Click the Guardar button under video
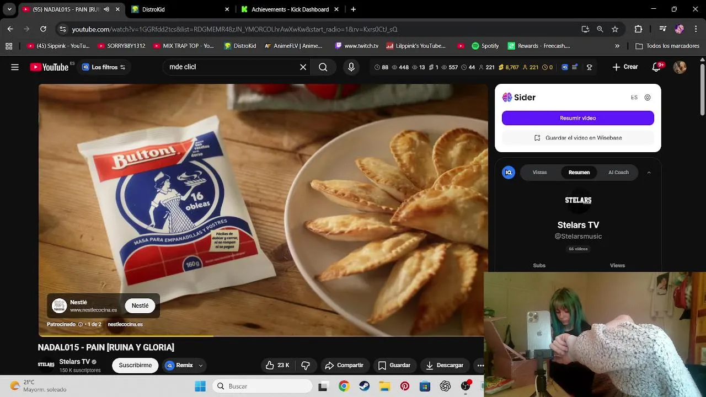 [394, 366]
